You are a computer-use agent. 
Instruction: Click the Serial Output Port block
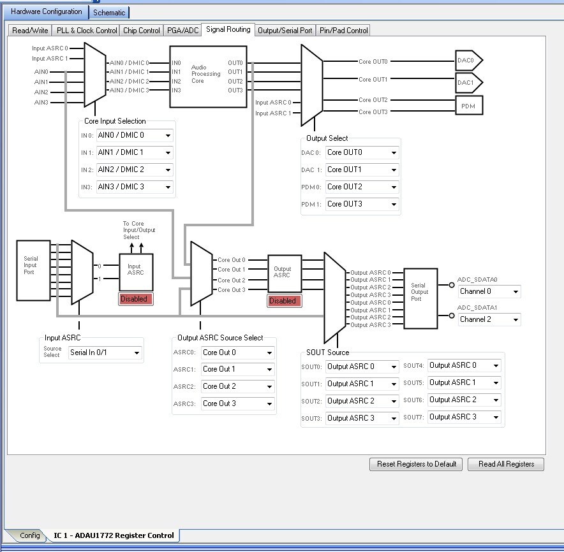pyautogui.click(x=420, y=299)
